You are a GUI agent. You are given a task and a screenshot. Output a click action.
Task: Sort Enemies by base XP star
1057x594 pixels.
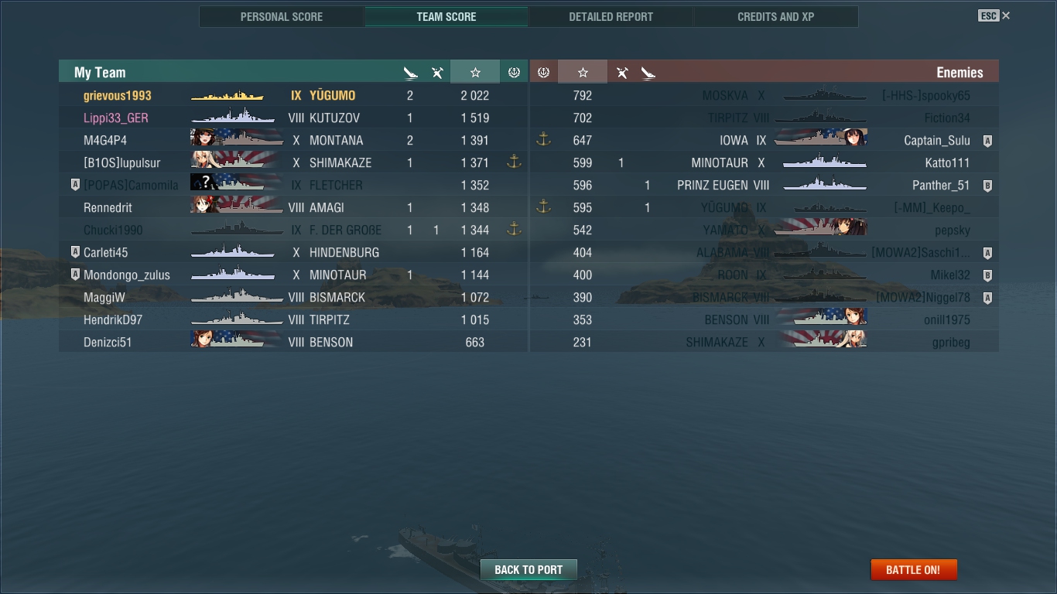(x=583, y=72)
